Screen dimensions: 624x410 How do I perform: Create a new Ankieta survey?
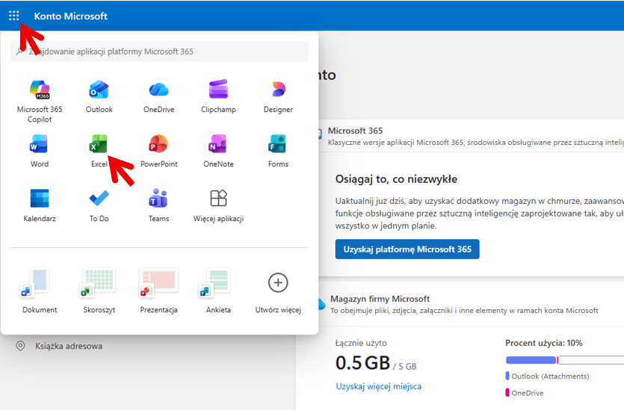(x=218, y=291)
